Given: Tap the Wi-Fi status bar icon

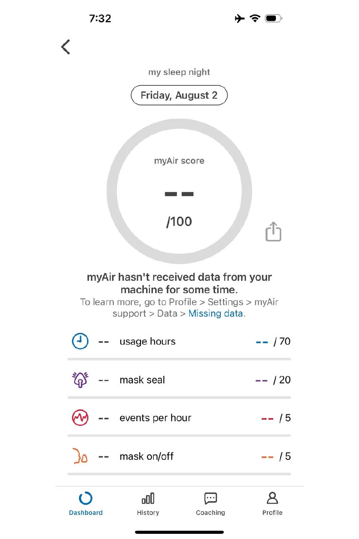Looking at the screenshot, I should (x=255, y=19).
